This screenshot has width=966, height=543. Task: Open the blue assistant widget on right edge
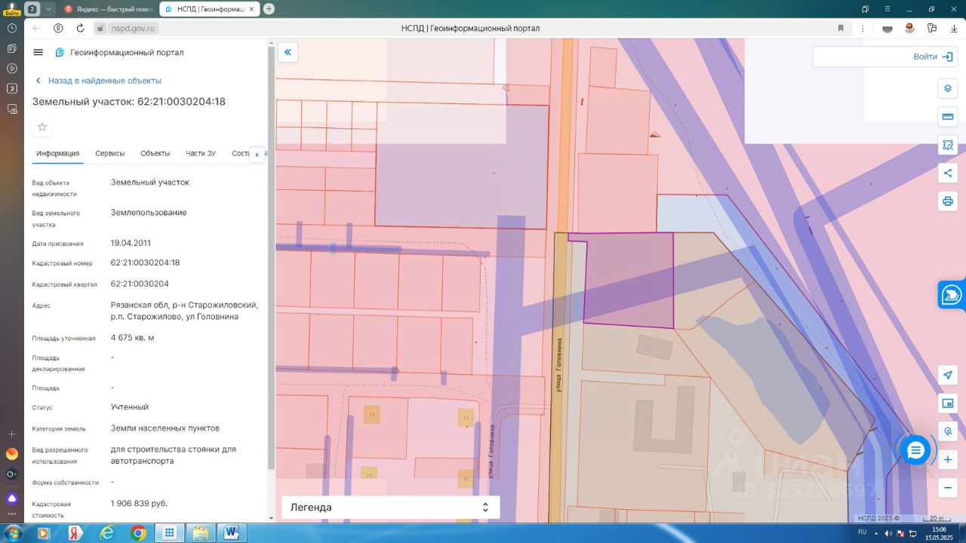(952, 294)
